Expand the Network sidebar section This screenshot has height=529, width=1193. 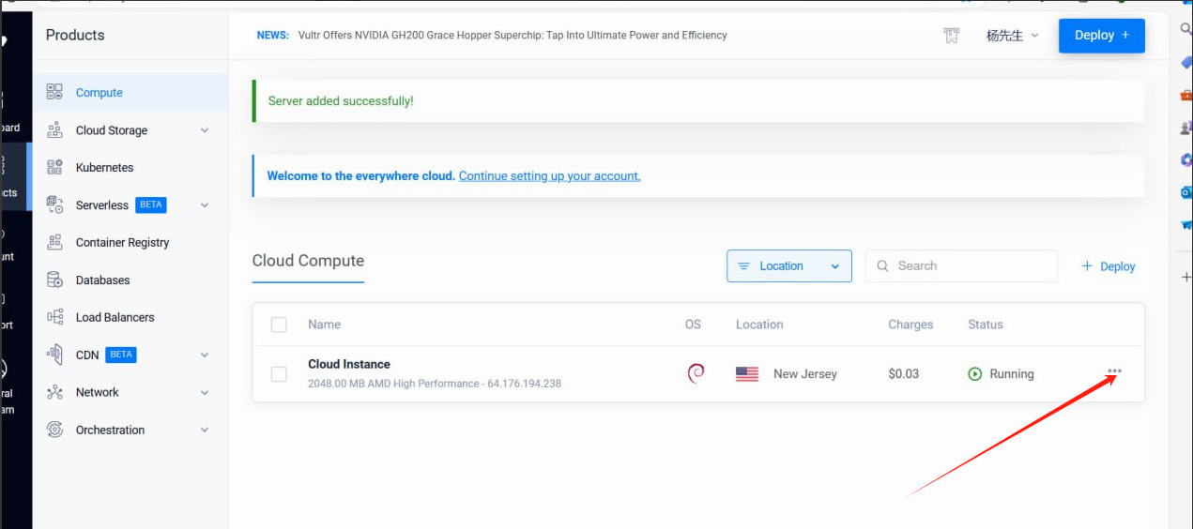pyautogui.click(x=205, y=393)
